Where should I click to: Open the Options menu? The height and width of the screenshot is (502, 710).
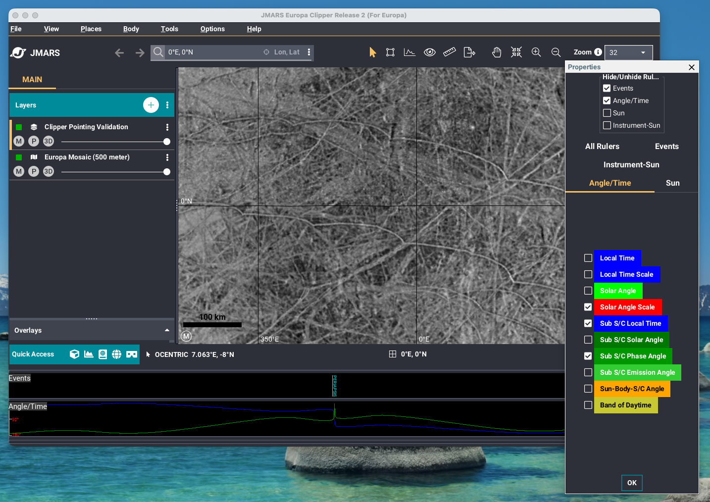[x=212, y=29]
